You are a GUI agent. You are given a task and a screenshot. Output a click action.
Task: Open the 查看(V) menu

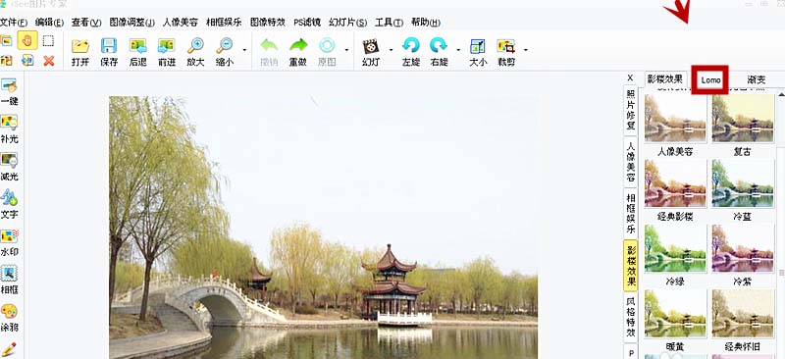pyautogui.click(x=86, y=23)
